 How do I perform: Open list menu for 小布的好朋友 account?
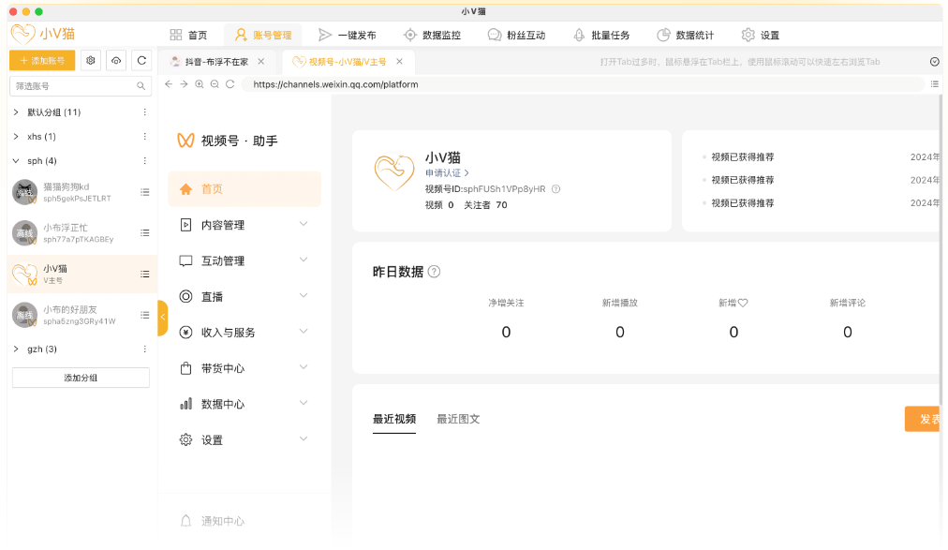coord(145,315)
